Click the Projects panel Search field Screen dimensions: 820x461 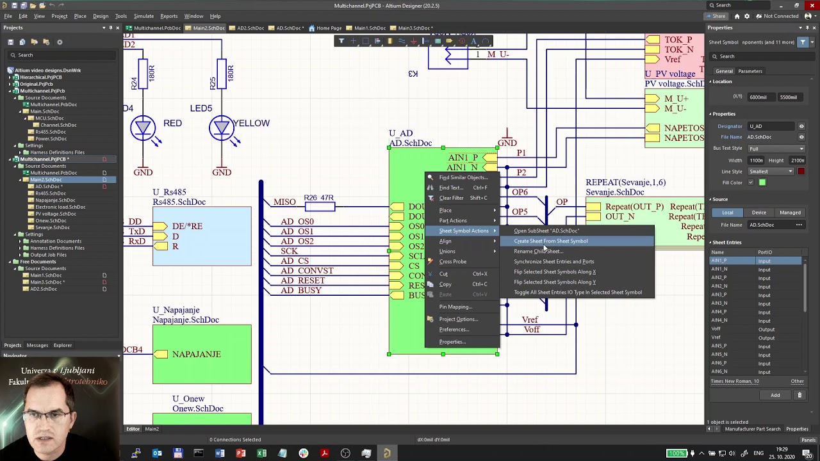61,55
